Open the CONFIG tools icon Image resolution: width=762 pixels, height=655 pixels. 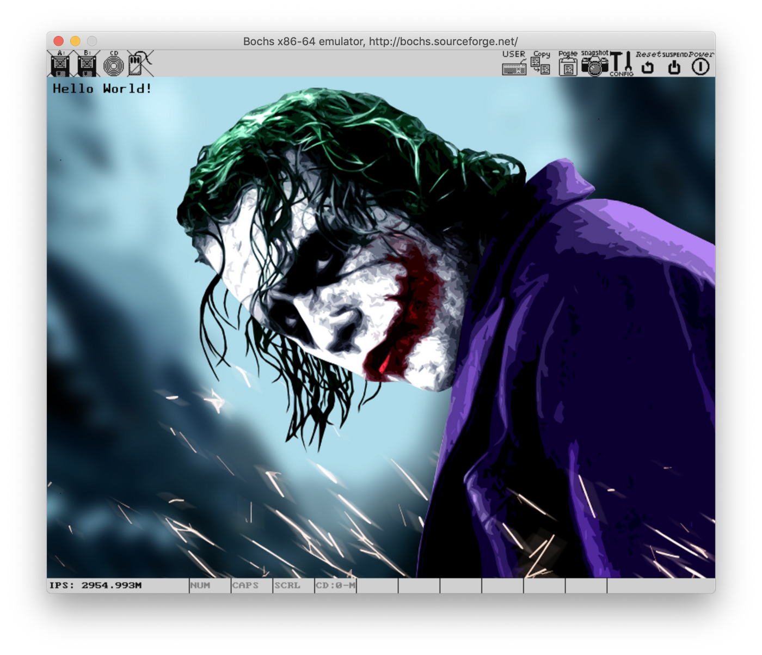621,63
